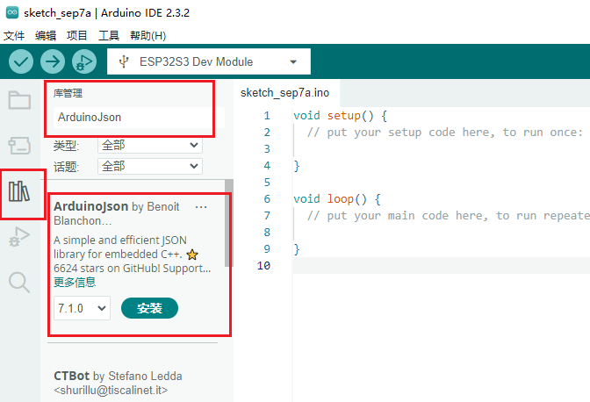Viewport: 590px width, 402px height.
Task: Open the 更多信息 link
Action: click(75, 282)
